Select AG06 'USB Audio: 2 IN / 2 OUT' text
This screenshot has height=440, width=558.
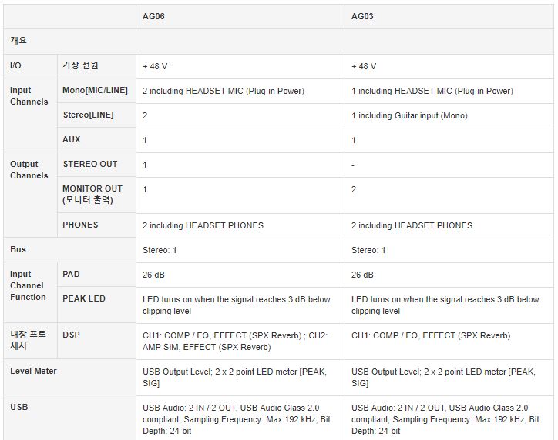click(x=237, y=419)
